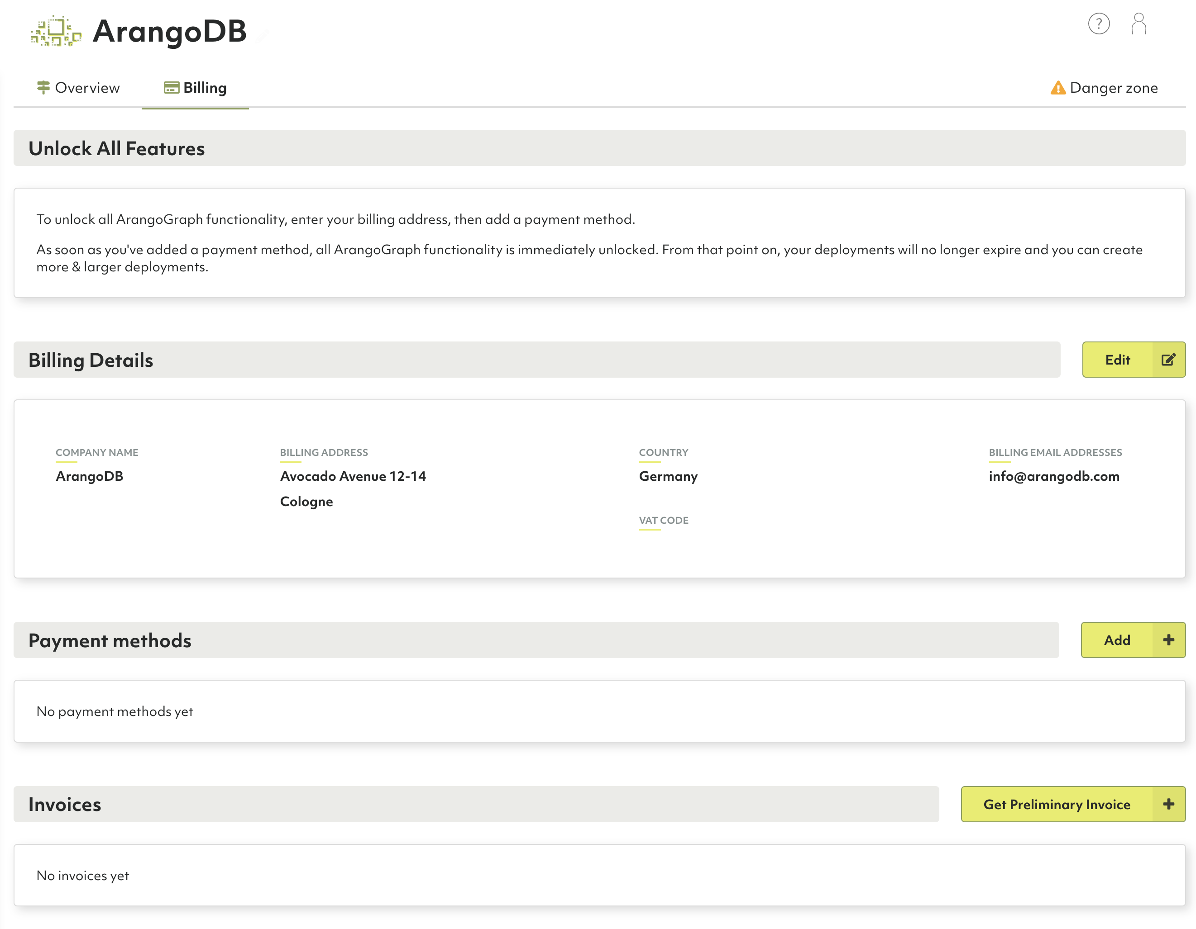This screenshot has width=1196, height=929.
Task: Add a payment method
Action: [1133, 640]
